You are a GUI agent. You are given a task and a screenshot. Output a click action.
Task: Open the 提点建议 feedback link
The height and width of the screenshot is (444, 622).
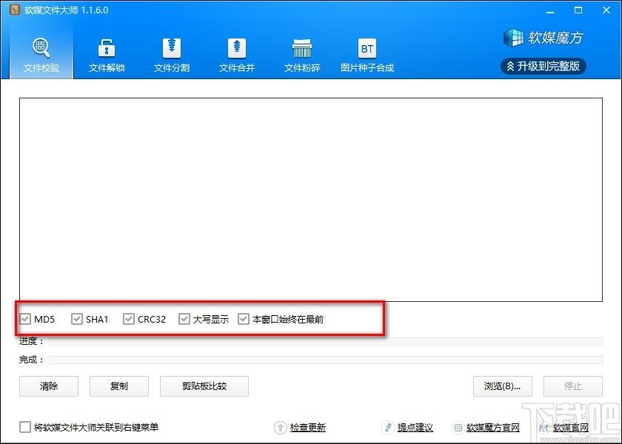pos(415,428)
